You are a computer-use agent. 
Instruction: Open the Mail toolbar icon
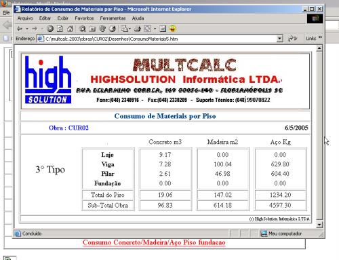125,29
